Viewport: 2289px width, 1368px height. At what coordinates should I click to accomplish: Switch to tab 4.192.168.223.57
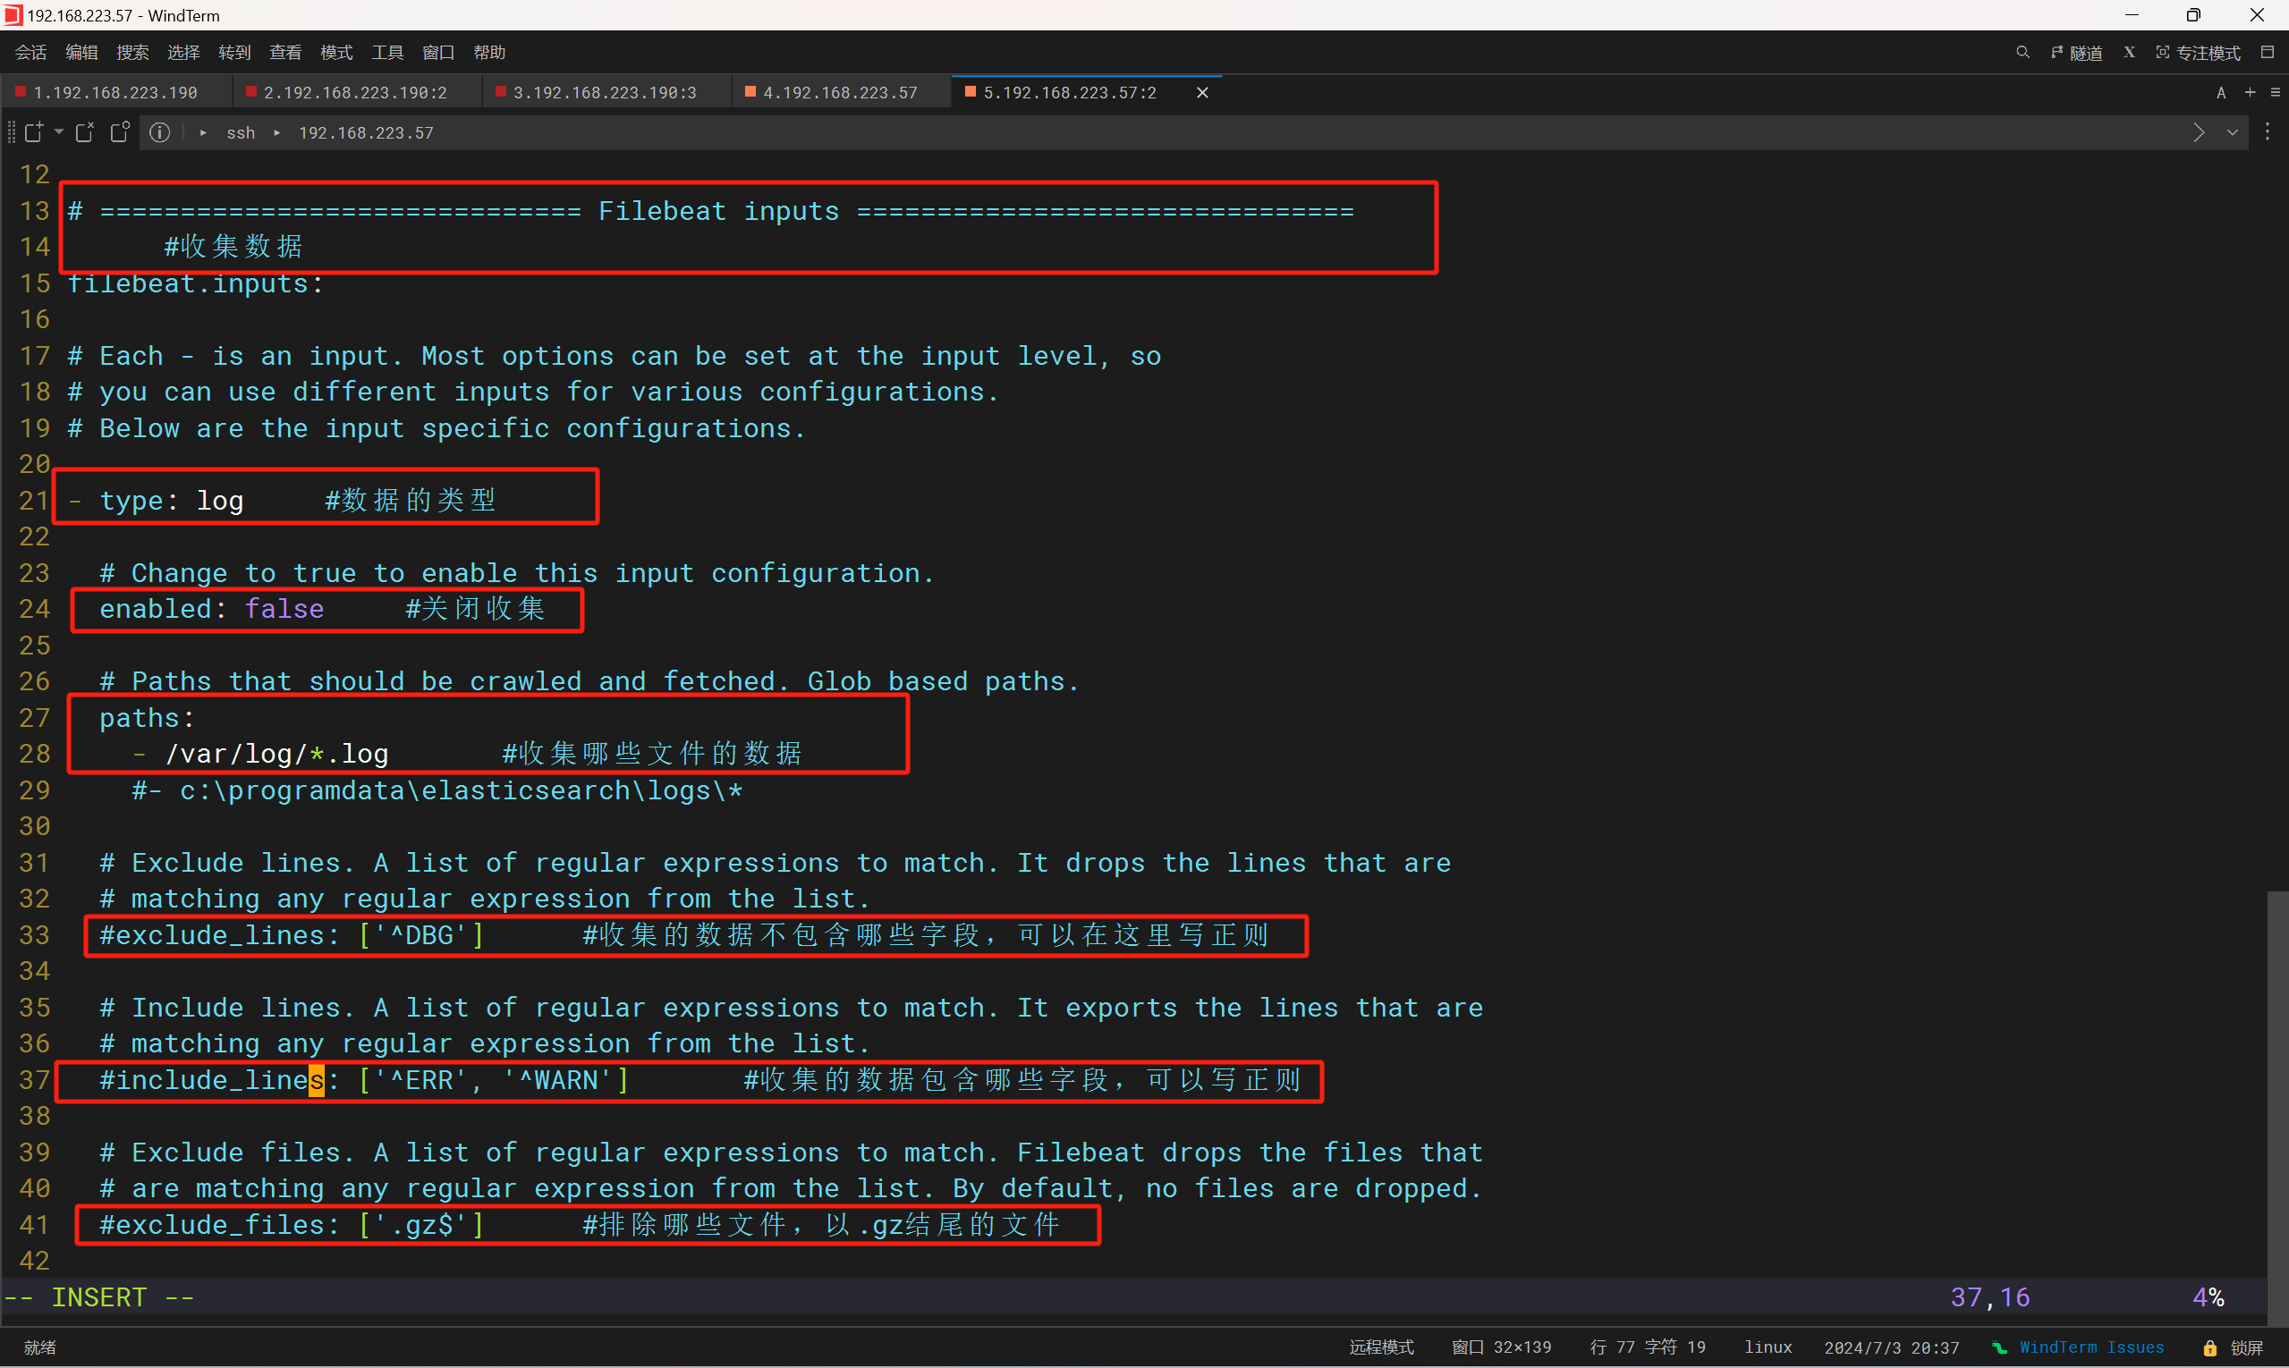click(x=840, y=92)
